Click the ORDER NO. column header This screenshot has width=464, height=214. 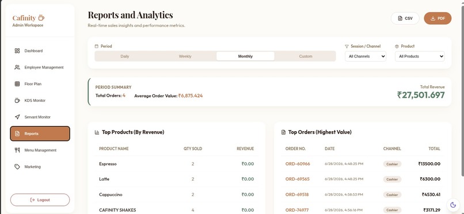(296, 148)
